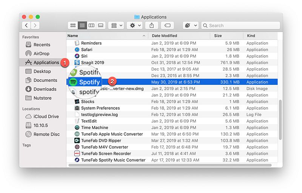Open iCloud Drive in the sidebar
The height and width of the screenshot is (193, 302).
(x=42, y=116)
